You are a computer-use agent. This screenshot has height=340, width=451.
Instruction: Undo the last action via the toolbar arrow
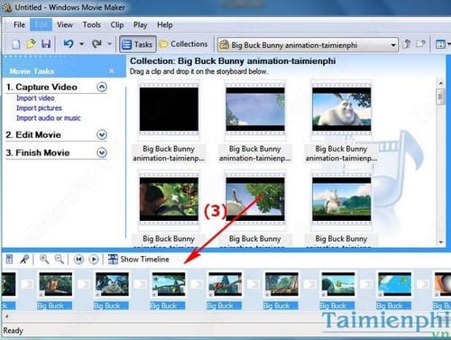pos(69,44)
